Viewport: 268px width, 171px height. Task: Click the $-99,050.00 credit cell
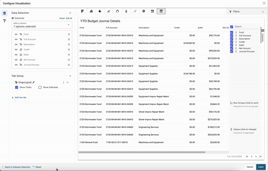[x=189, y=43]
